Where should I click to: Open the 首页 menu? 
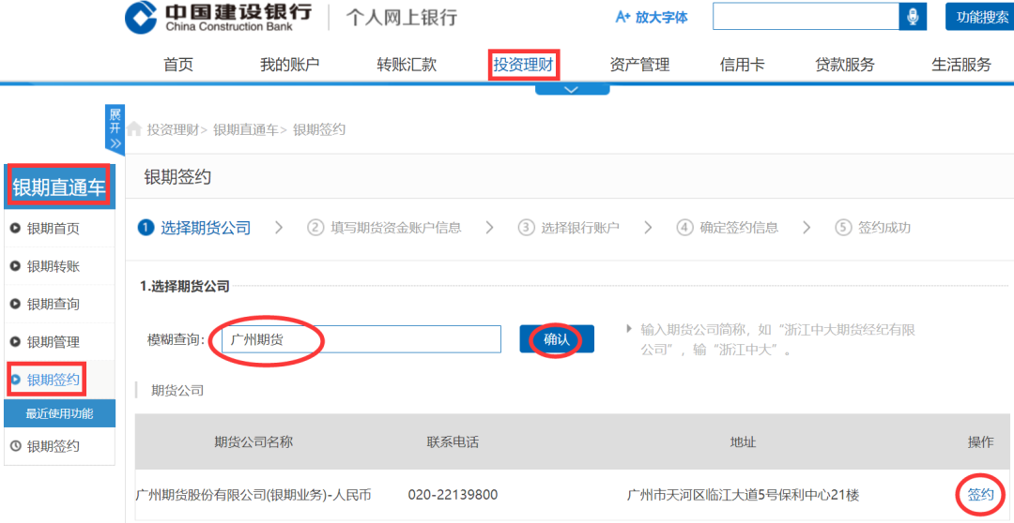pos(177,65)
